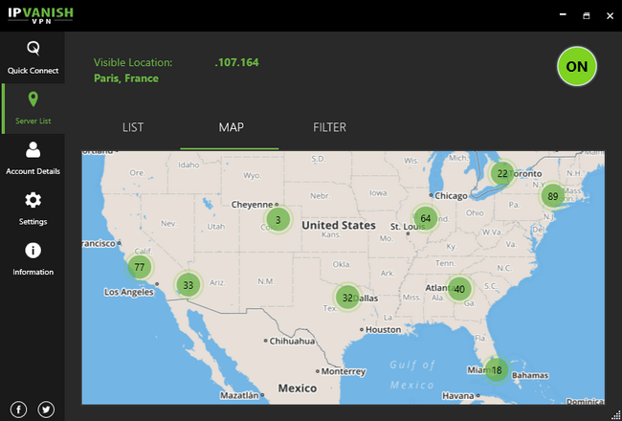Turn off VPN with ON button
Image resolution: width=622 pixels, height=421 pixels.
[577, 66]
